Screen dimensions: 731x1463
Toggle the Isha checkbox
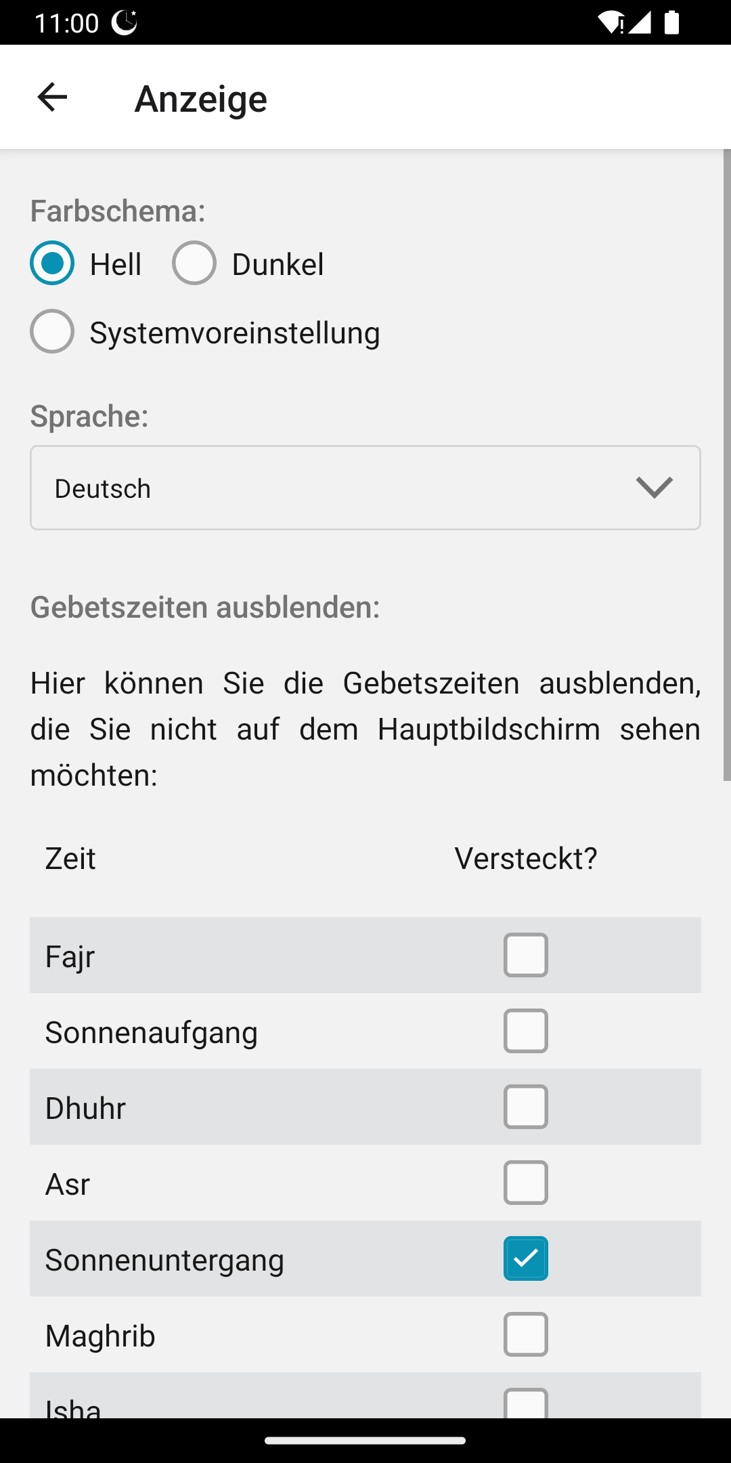click(526, 1403)
